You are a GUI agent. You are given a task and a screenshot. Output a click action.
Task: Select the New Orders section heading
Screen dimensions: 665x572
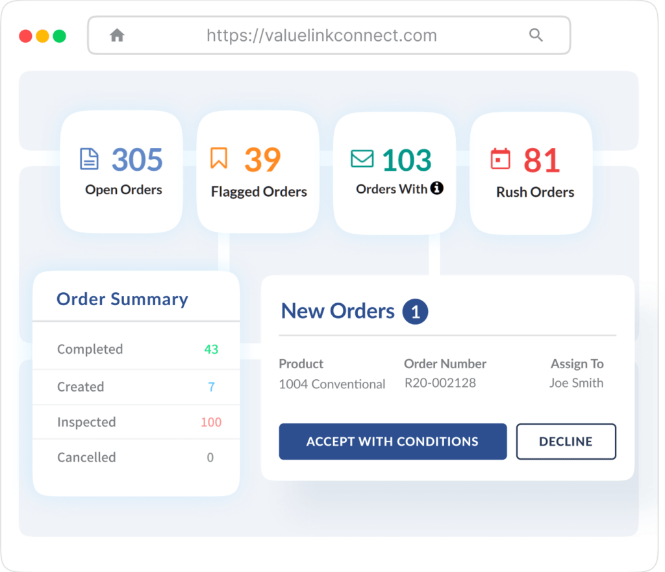point(337,311)
